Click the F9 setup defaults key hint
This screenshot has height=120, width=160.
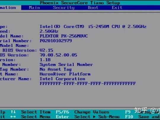(x=128, y=112)
